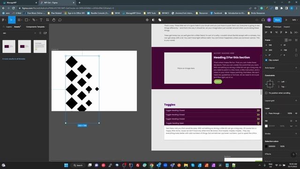
Task: Add a layout grid
Action: click(x=296, y=100)
